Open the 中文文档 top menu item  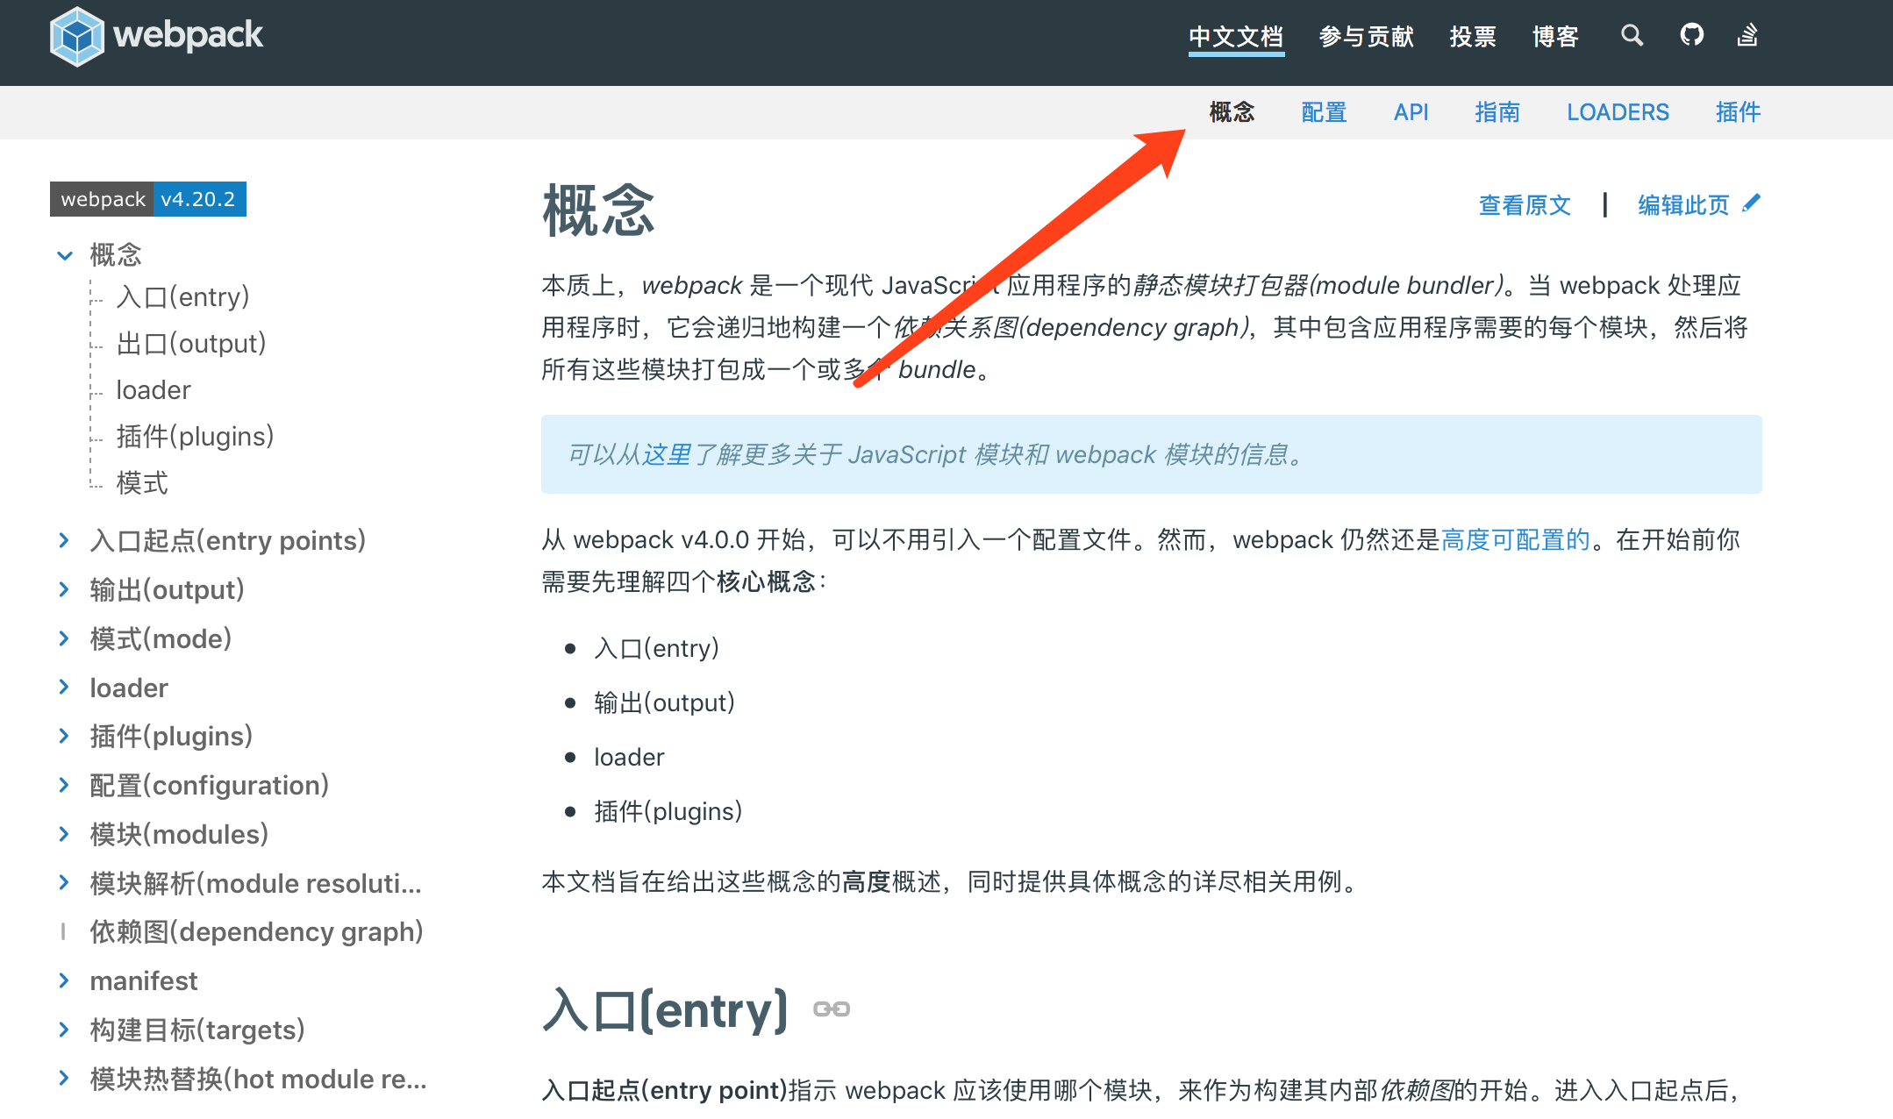(1236, 37)
